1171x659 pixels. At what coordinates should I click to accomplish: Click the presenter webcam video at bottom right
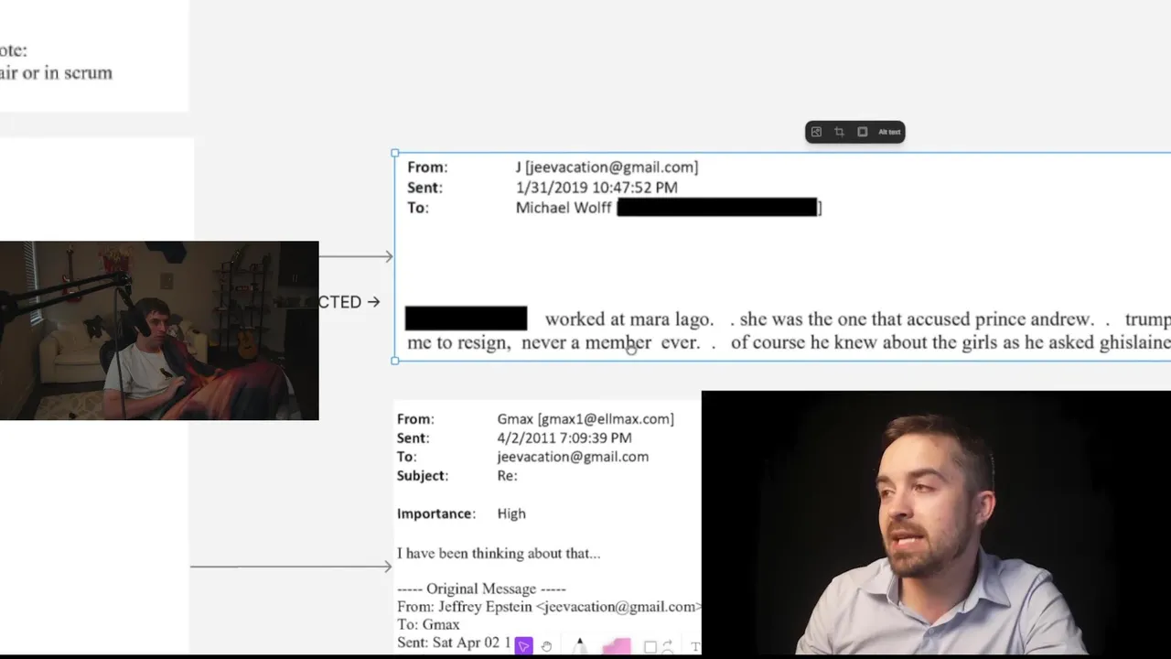click(x=936, y=523)
